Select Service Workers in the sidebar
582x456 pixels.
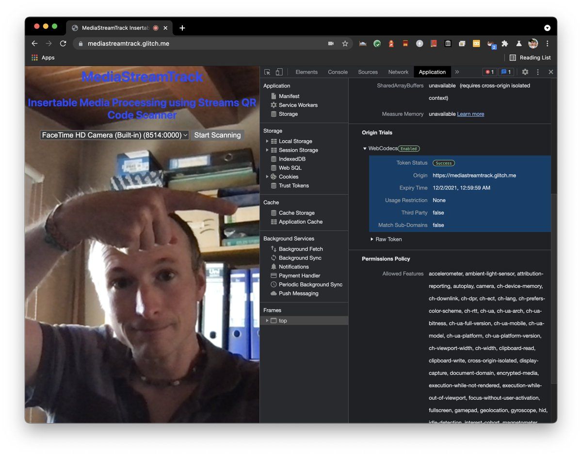coord(298,105)
